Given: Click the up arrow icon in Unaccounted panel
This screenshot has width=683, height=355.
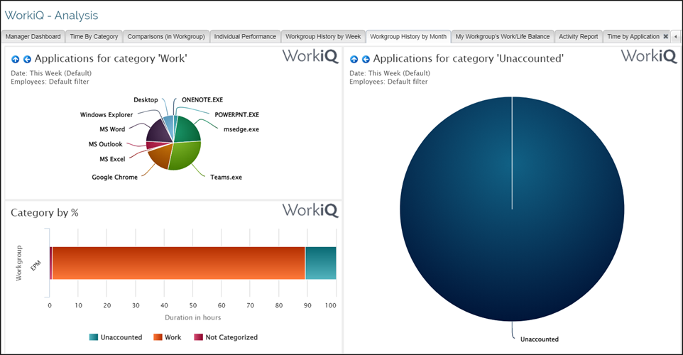Looking at the screenshot, I should point(354,60).
